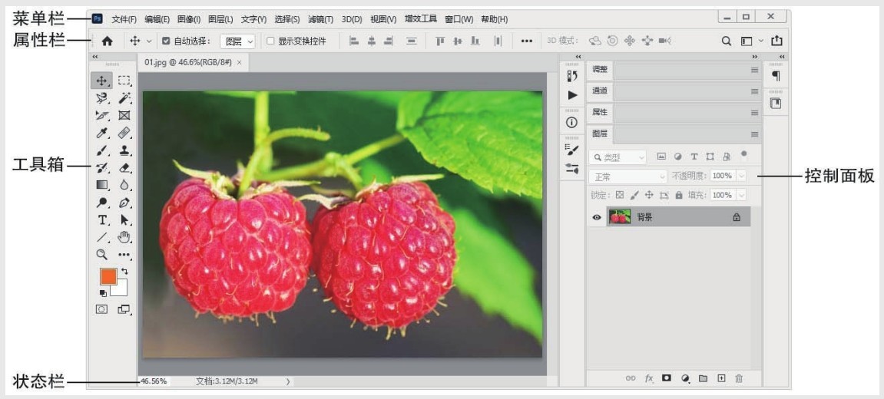Select the Blur droplet tool
The image size is (884, 399).
(124, 185)
